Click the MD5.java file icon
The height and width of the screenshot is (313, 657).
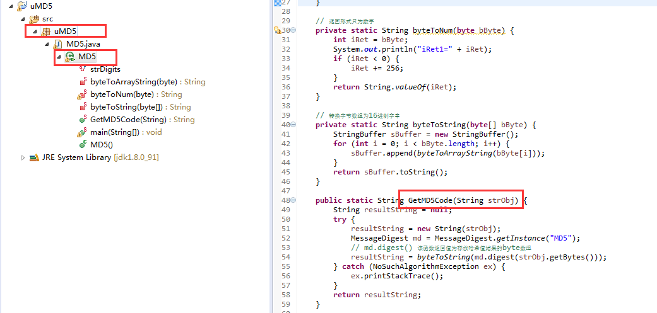59,44
